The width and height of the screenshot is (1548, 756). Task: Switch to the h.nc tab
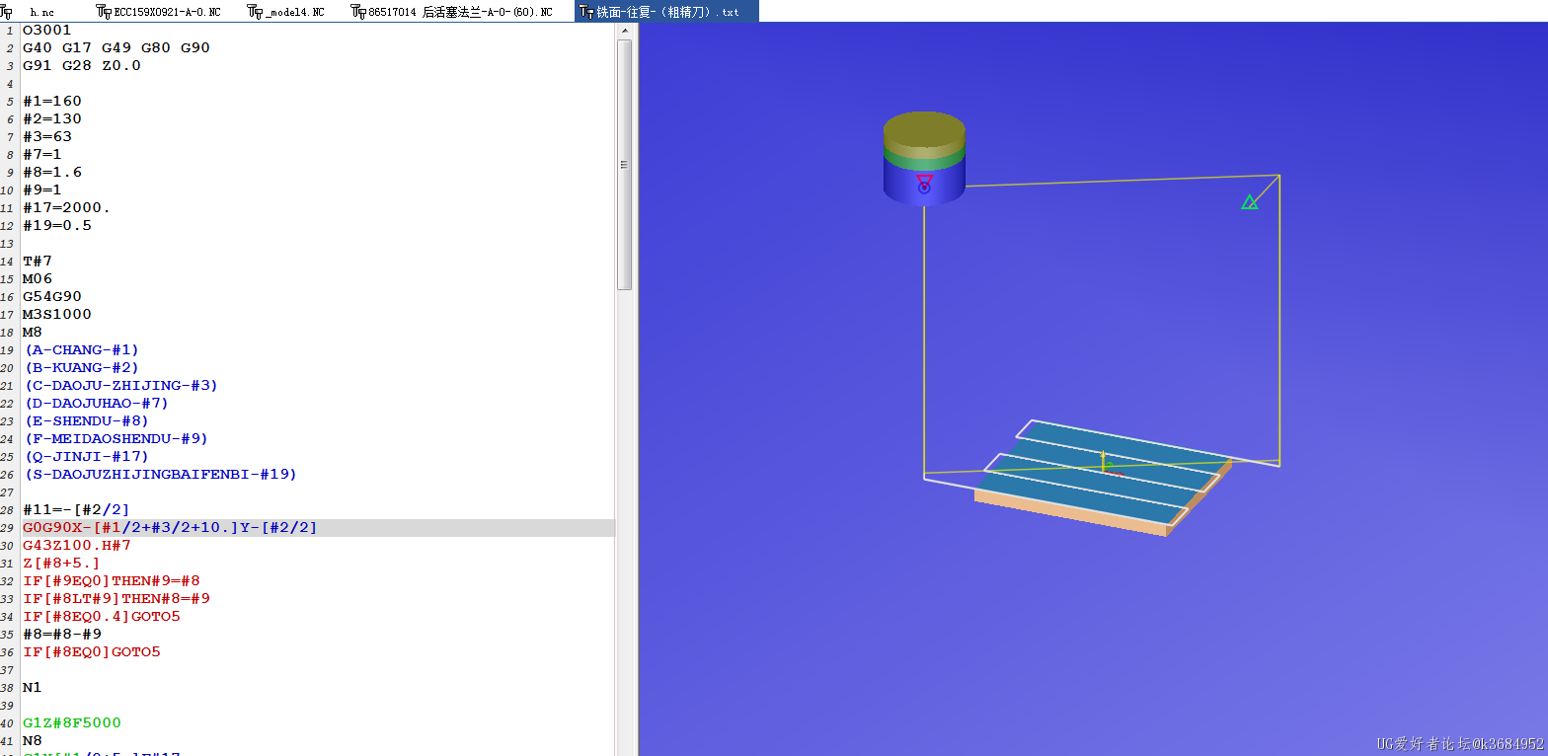41,12
